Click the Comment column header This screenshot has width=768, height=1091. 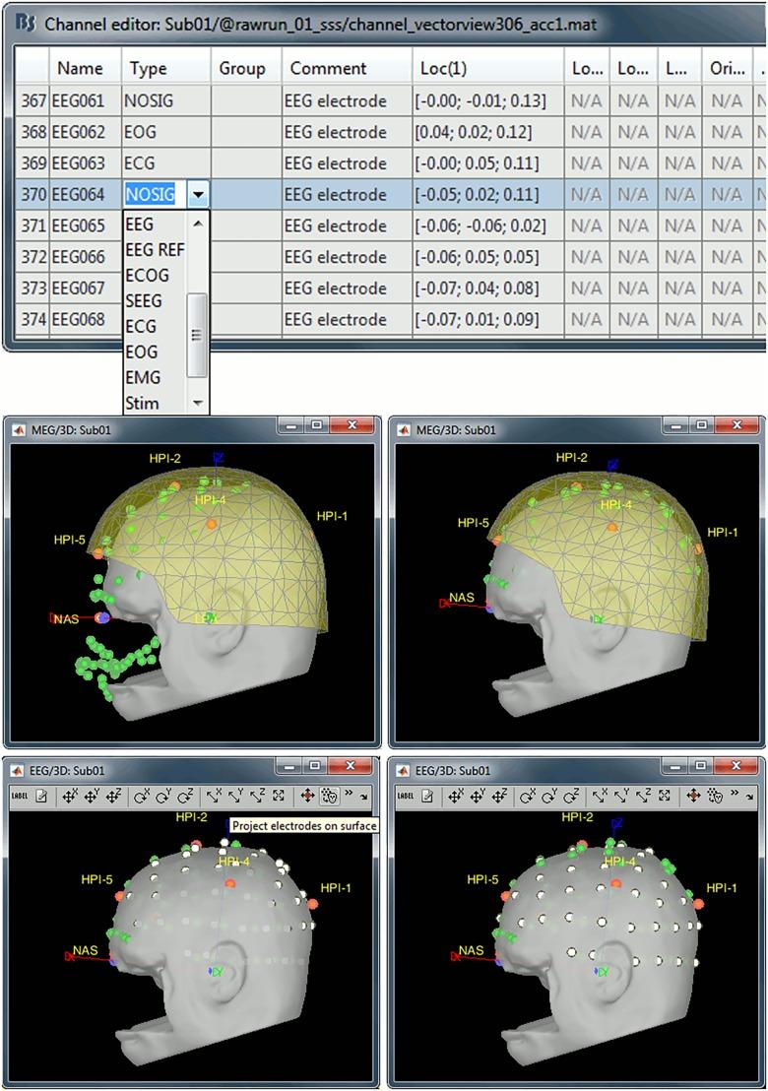tap(328, 68)
